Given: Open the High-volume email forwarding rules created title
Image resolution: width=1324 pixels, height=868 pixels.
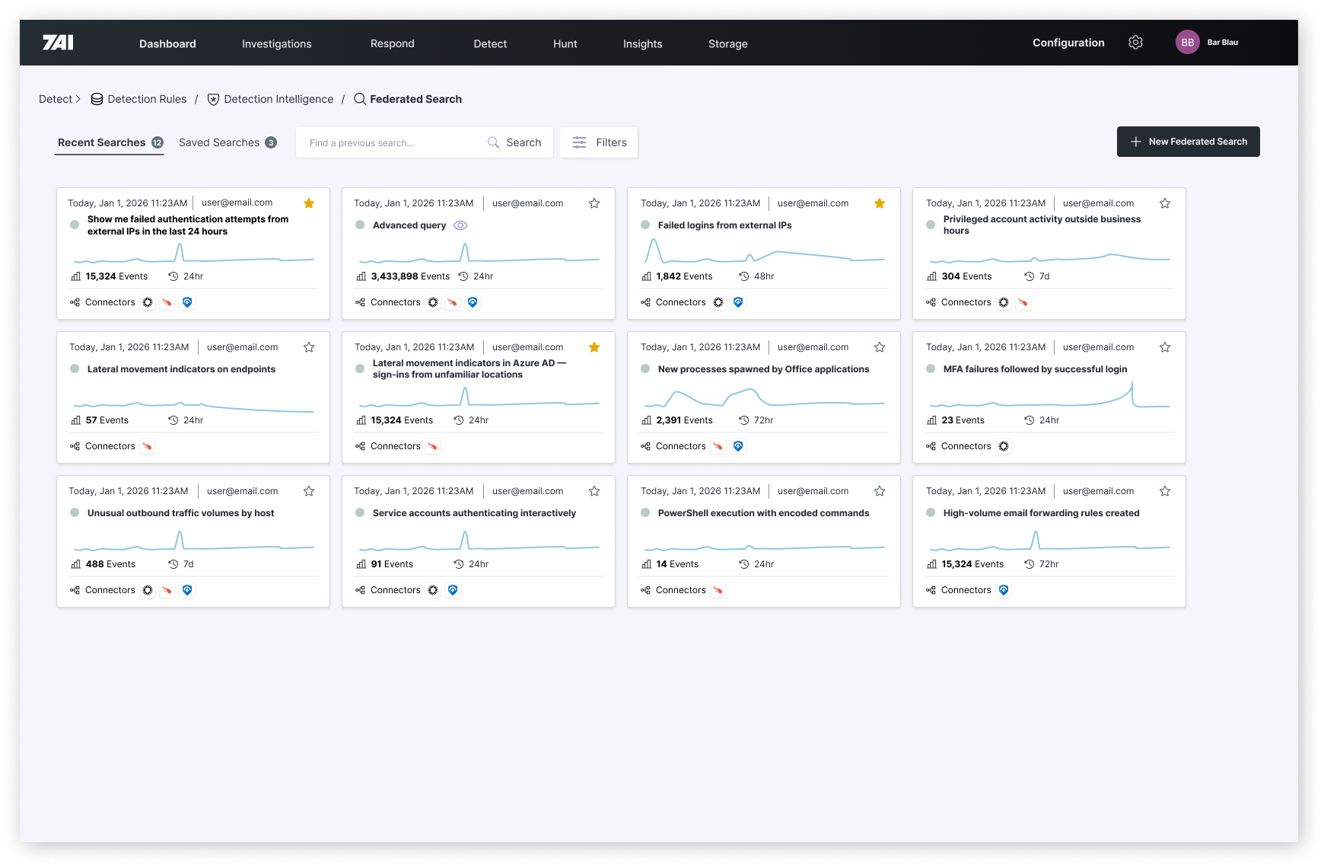Looking at the screenshot, I should (x=1041, y=513).
